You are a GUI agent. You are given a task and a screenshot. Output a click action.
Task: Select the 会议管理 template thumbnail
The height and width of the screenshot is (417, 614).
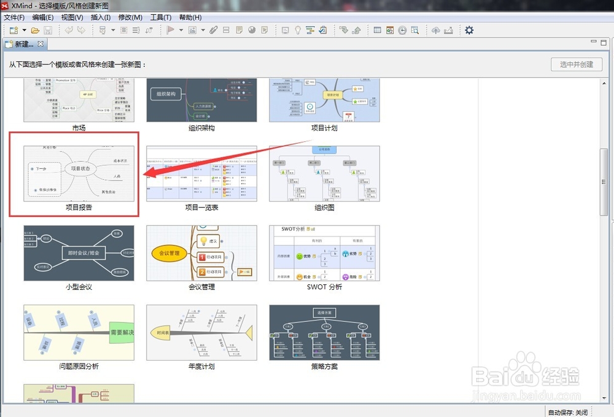coord(201,253)
